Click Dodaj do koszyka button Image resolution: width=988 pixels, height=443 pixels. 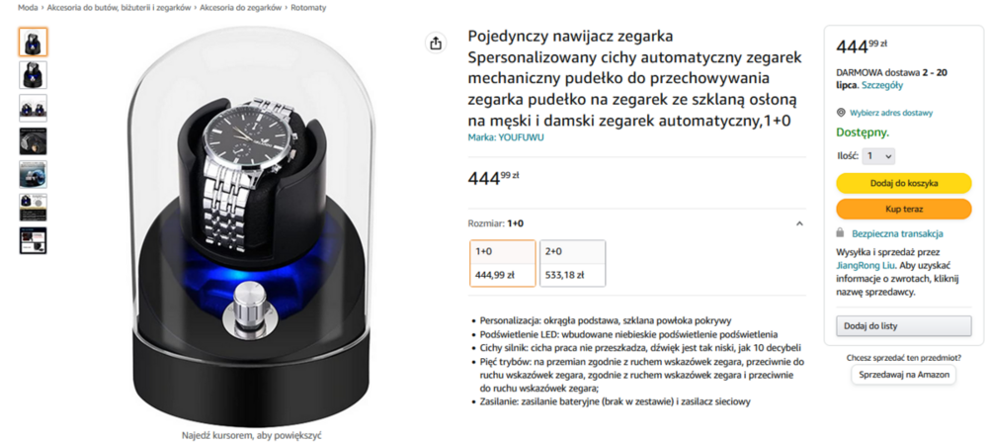coord(904,183)
